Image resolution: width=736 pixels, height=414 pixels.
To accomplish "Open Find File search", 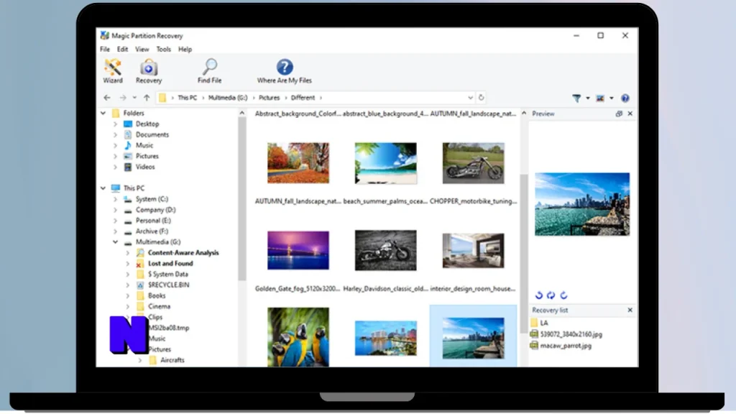I will click(x=209, y=71).
